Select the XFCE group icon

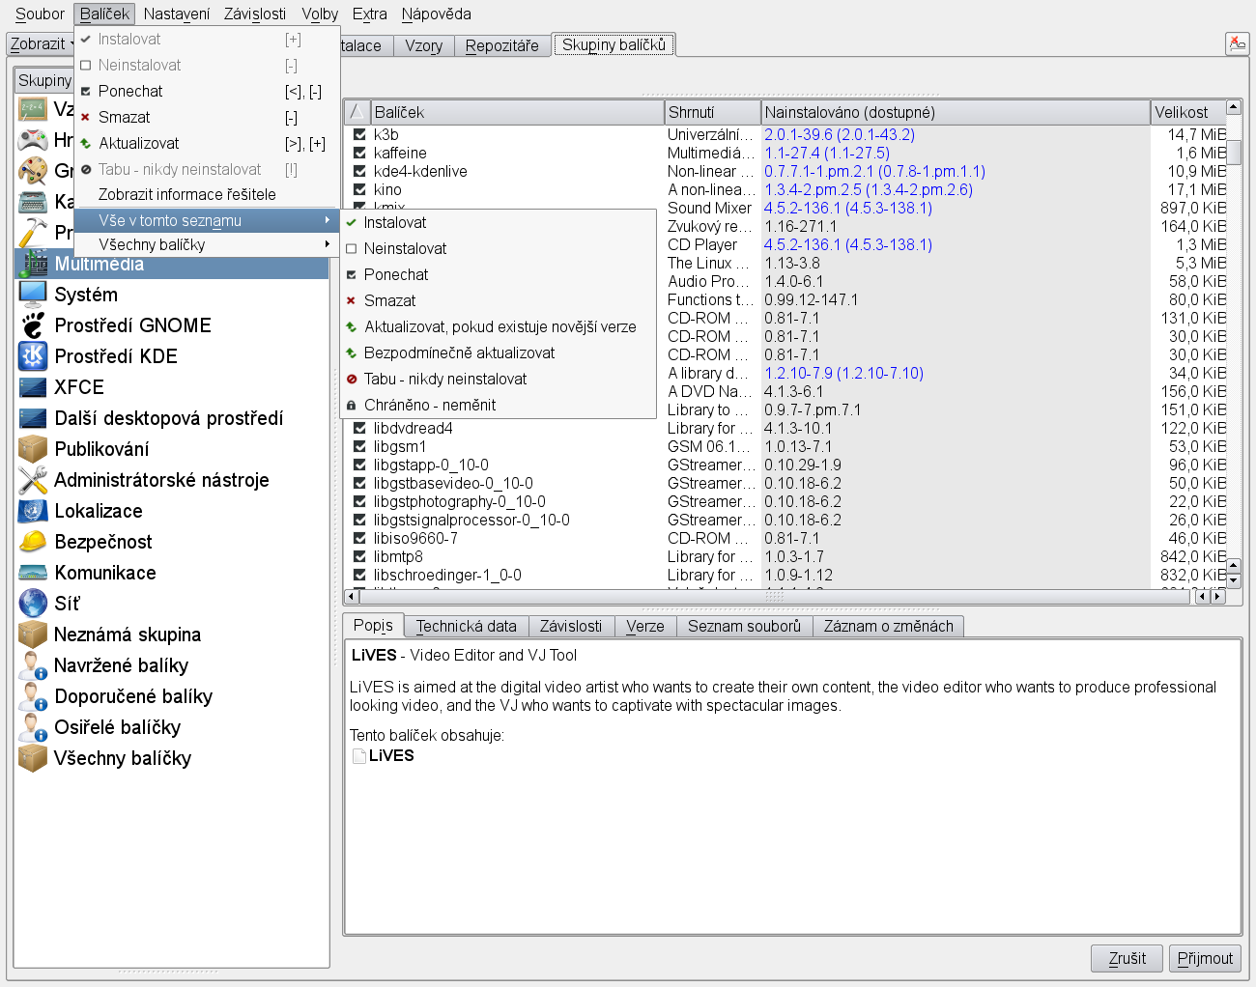[33, 387]
